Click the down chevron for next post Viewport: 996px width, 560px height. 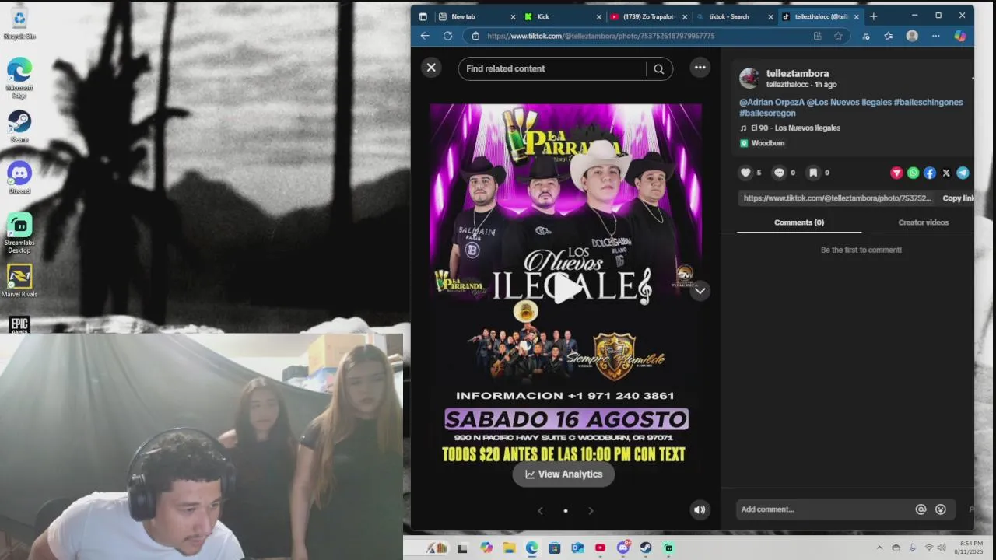[700, 290]
